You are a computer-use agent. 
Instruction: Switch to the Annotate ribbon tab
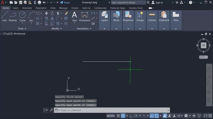[x=27, y=8]
